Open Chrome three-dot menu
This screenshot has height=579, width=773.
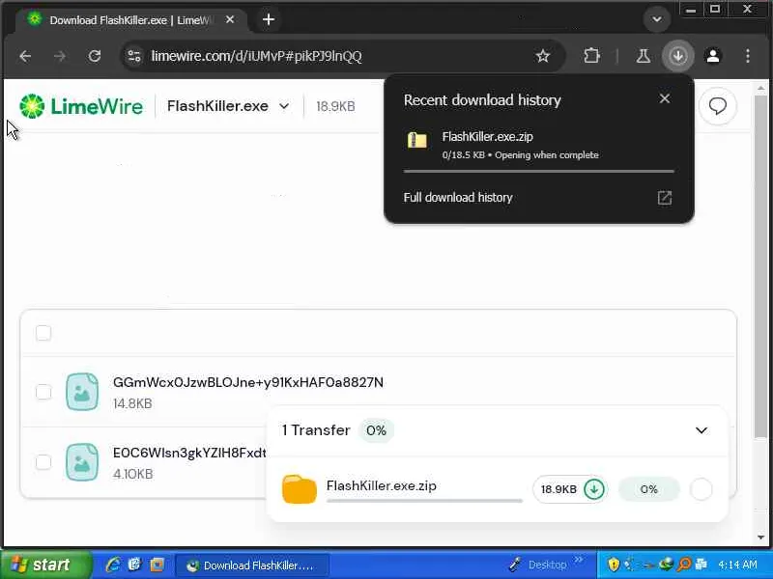point(748,56)
